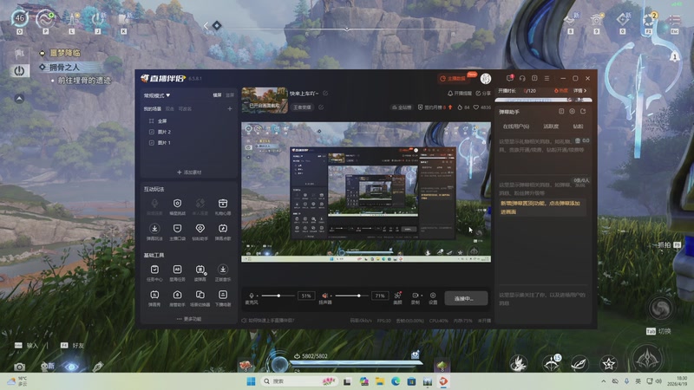The height and width of the screenshot is (390, 694).
Task: Open the 下播倒计时 tool icon
Action: pos(223,298)
